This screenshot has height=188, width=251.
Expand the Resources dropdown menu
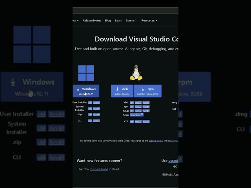(x=149, y=20)
